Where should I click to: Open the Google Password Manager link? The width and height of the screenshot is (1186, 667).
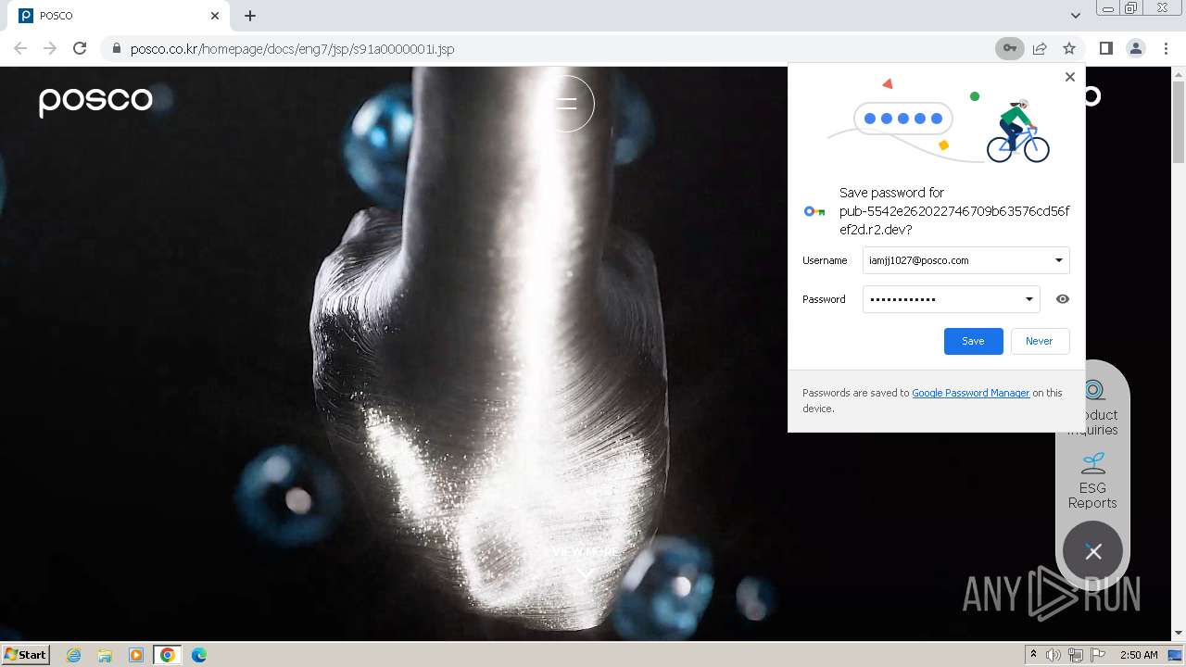click(971, 393)
